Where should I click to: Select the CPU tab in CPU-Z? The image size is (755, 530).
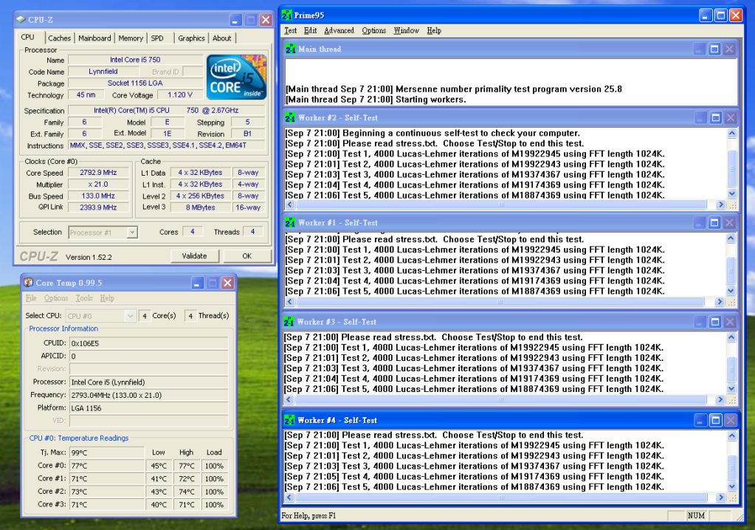coord(28,37)
